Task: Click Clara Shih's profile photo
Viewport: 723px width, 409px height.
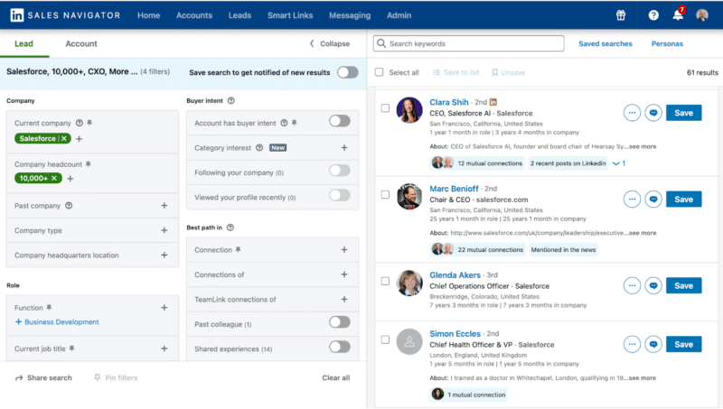Action: (x=409, y=110)
